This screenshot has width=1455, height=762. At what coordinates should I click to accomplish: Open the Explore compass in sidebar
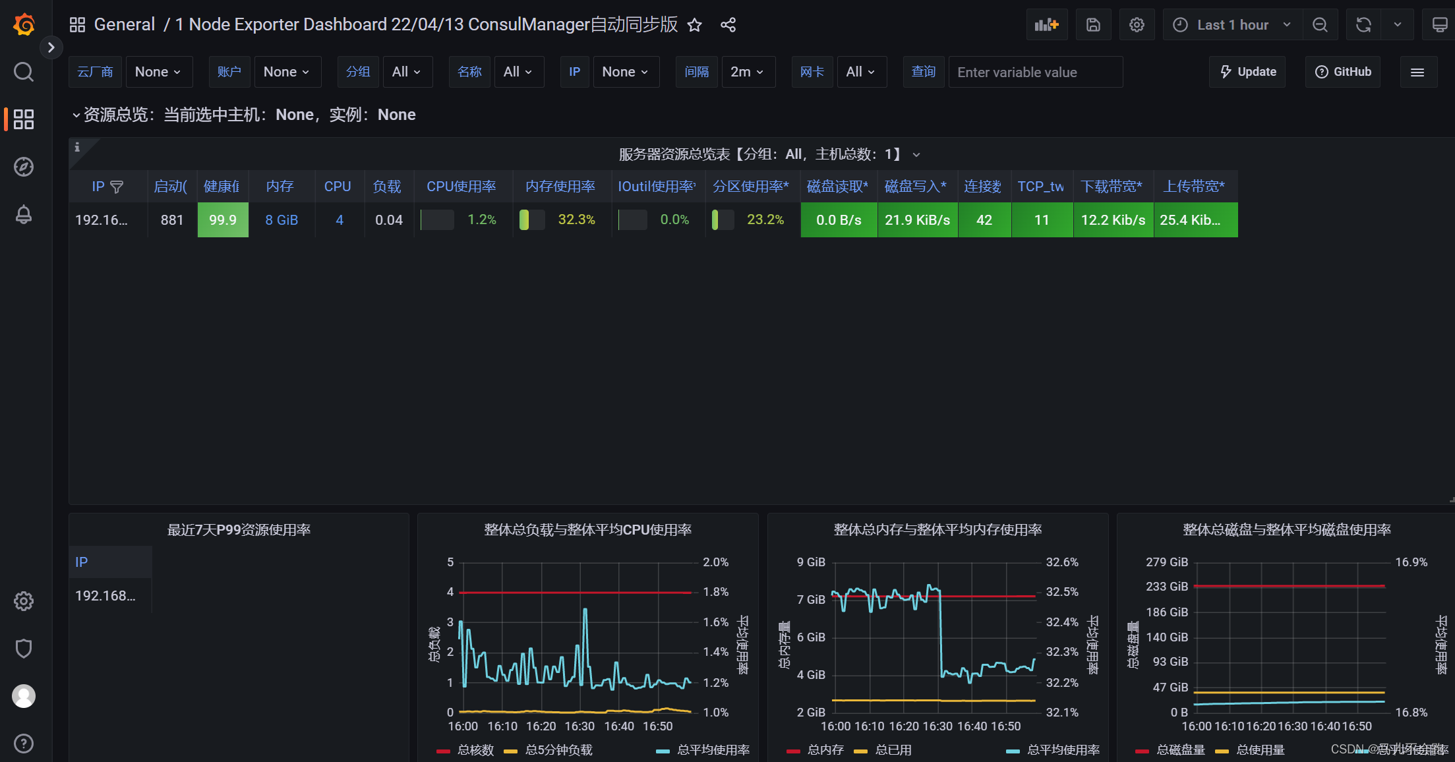[24, 167]
